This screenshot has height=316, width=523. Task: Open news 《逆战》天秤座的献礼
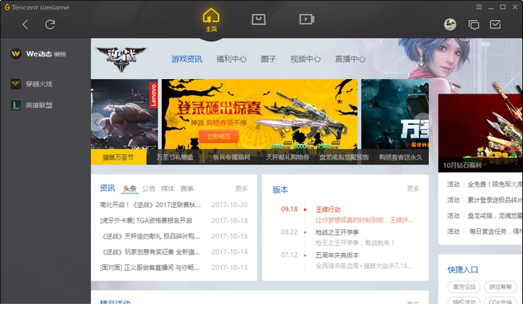[150, 236]
